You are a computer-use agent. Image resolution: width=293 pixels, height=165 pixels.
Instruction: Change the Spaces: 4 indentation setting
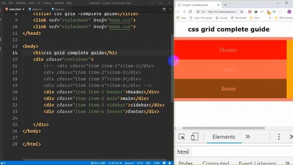129,163
